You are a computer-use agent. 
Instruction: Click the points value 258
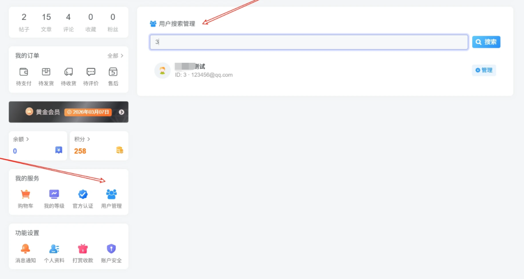click(x=80, y=151)
